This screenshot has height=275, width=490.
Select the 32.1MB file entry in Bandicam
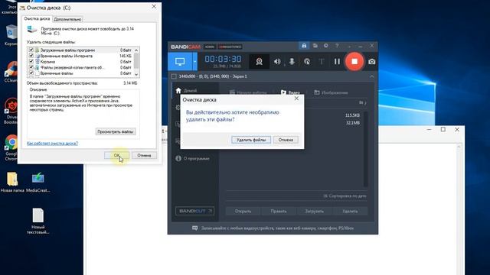(352, 123)
